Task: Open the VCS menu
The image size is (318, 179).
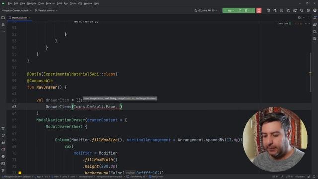Action: (80, 3)
